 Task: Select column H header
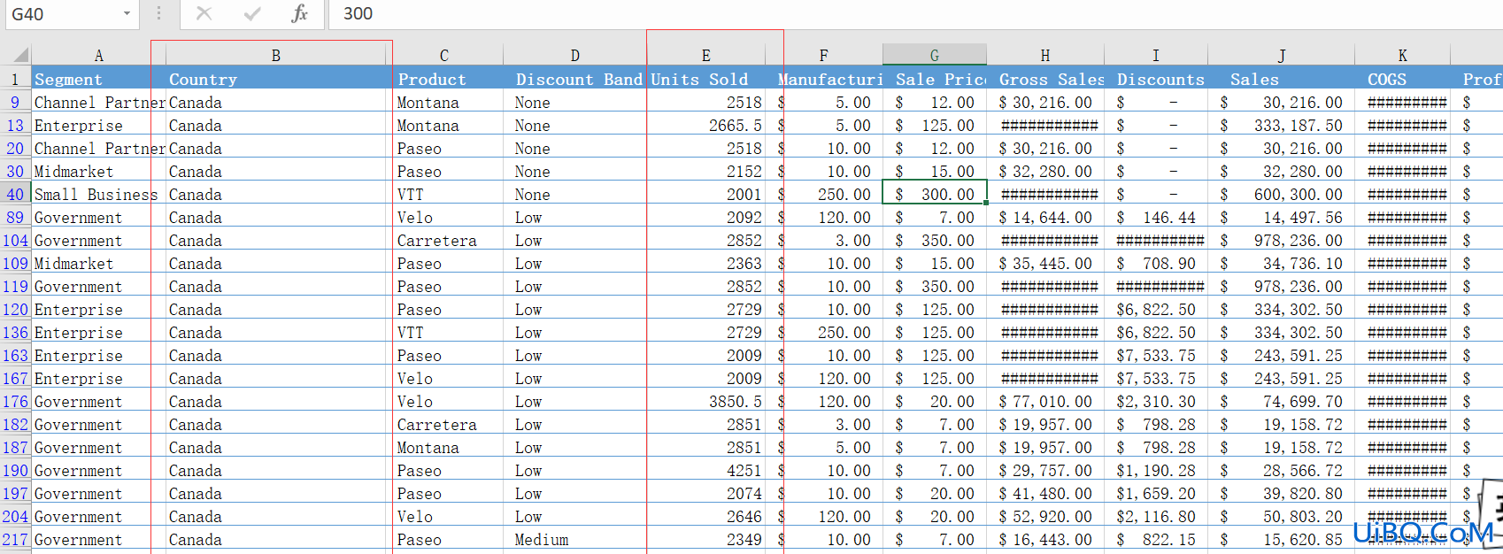[x=1045, y=55]
